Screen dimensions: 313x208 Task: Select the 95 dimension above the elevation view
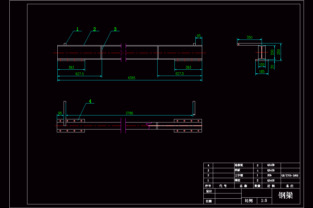click(199, 36)
